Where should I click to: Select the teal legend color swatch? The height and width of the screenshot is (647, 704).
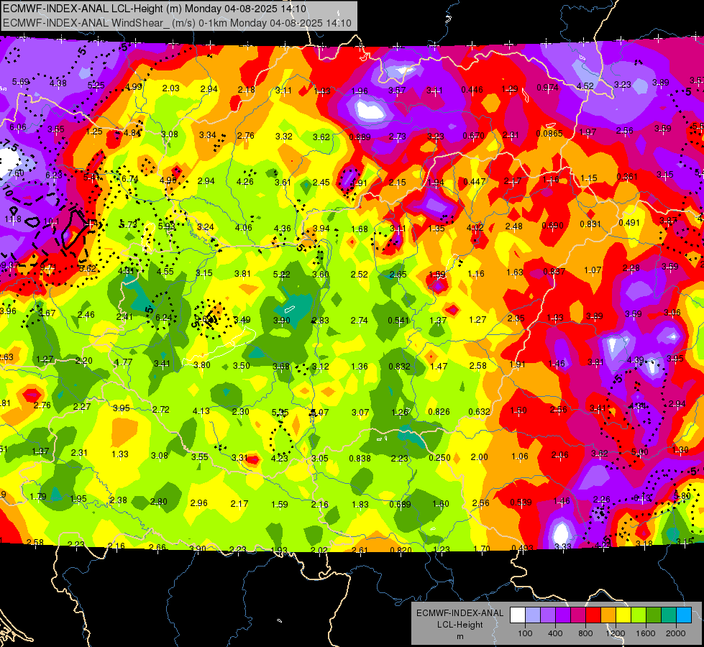(x=668, y=615)
